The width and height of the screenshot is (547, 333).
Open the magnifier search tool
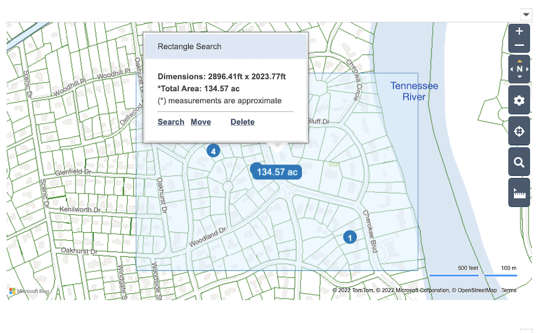click(x=519, y=162)
